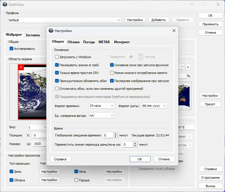Toggle Облака checkbox in view settings

pos(11,180)
